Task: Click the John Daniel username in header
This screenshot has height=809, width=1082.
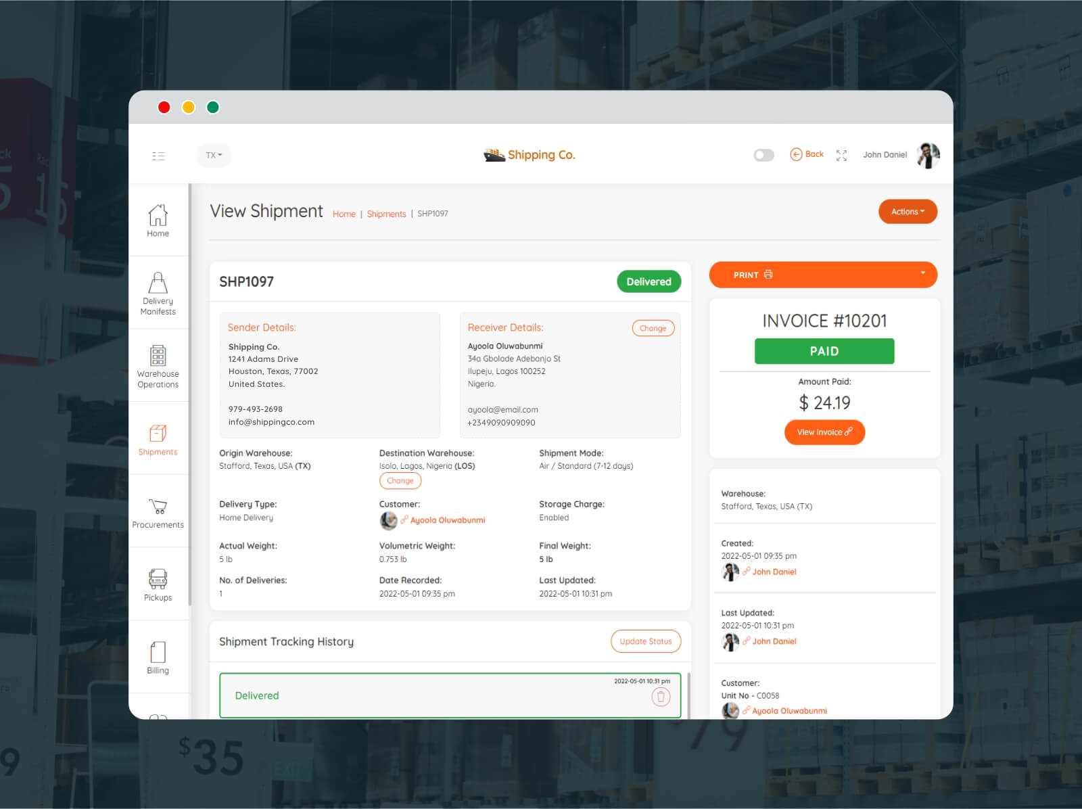Action: click(885, 155)
